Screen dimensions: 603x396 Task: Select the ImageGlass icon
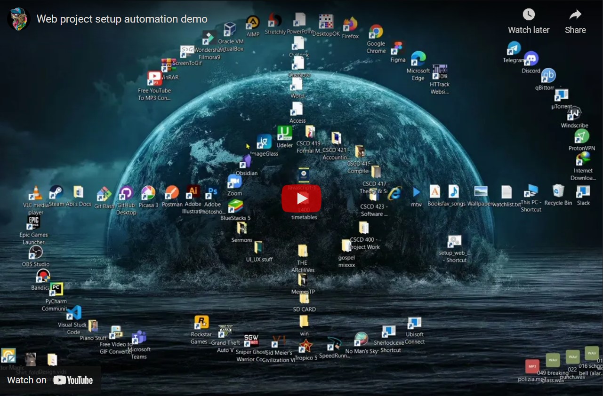point(264,142)
